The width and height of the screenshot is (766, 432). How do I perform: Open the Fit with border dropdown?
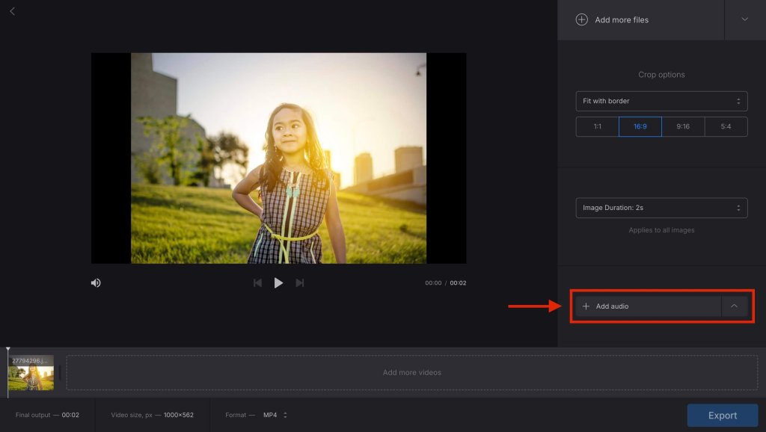661,101
